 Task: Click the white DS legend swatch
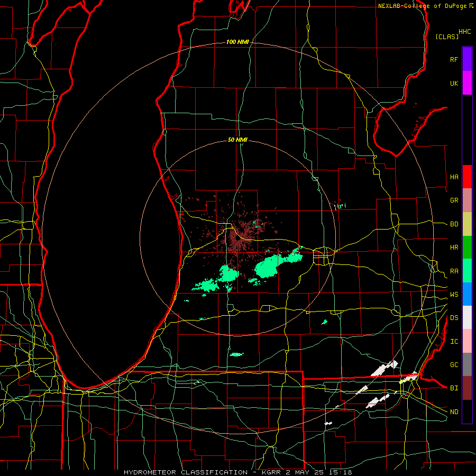coord(467,317)
